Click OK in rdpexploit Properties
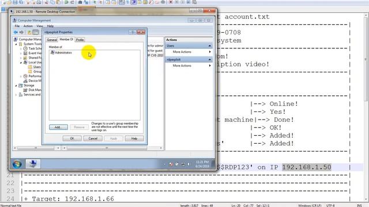Image resolution: width=369 pixels, height=207 pixels. (x=72, y=139)
